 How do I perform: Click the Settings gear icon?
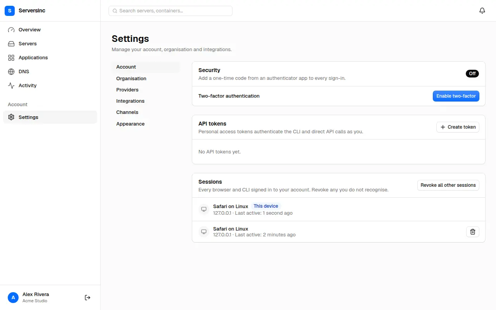[11, 117]
